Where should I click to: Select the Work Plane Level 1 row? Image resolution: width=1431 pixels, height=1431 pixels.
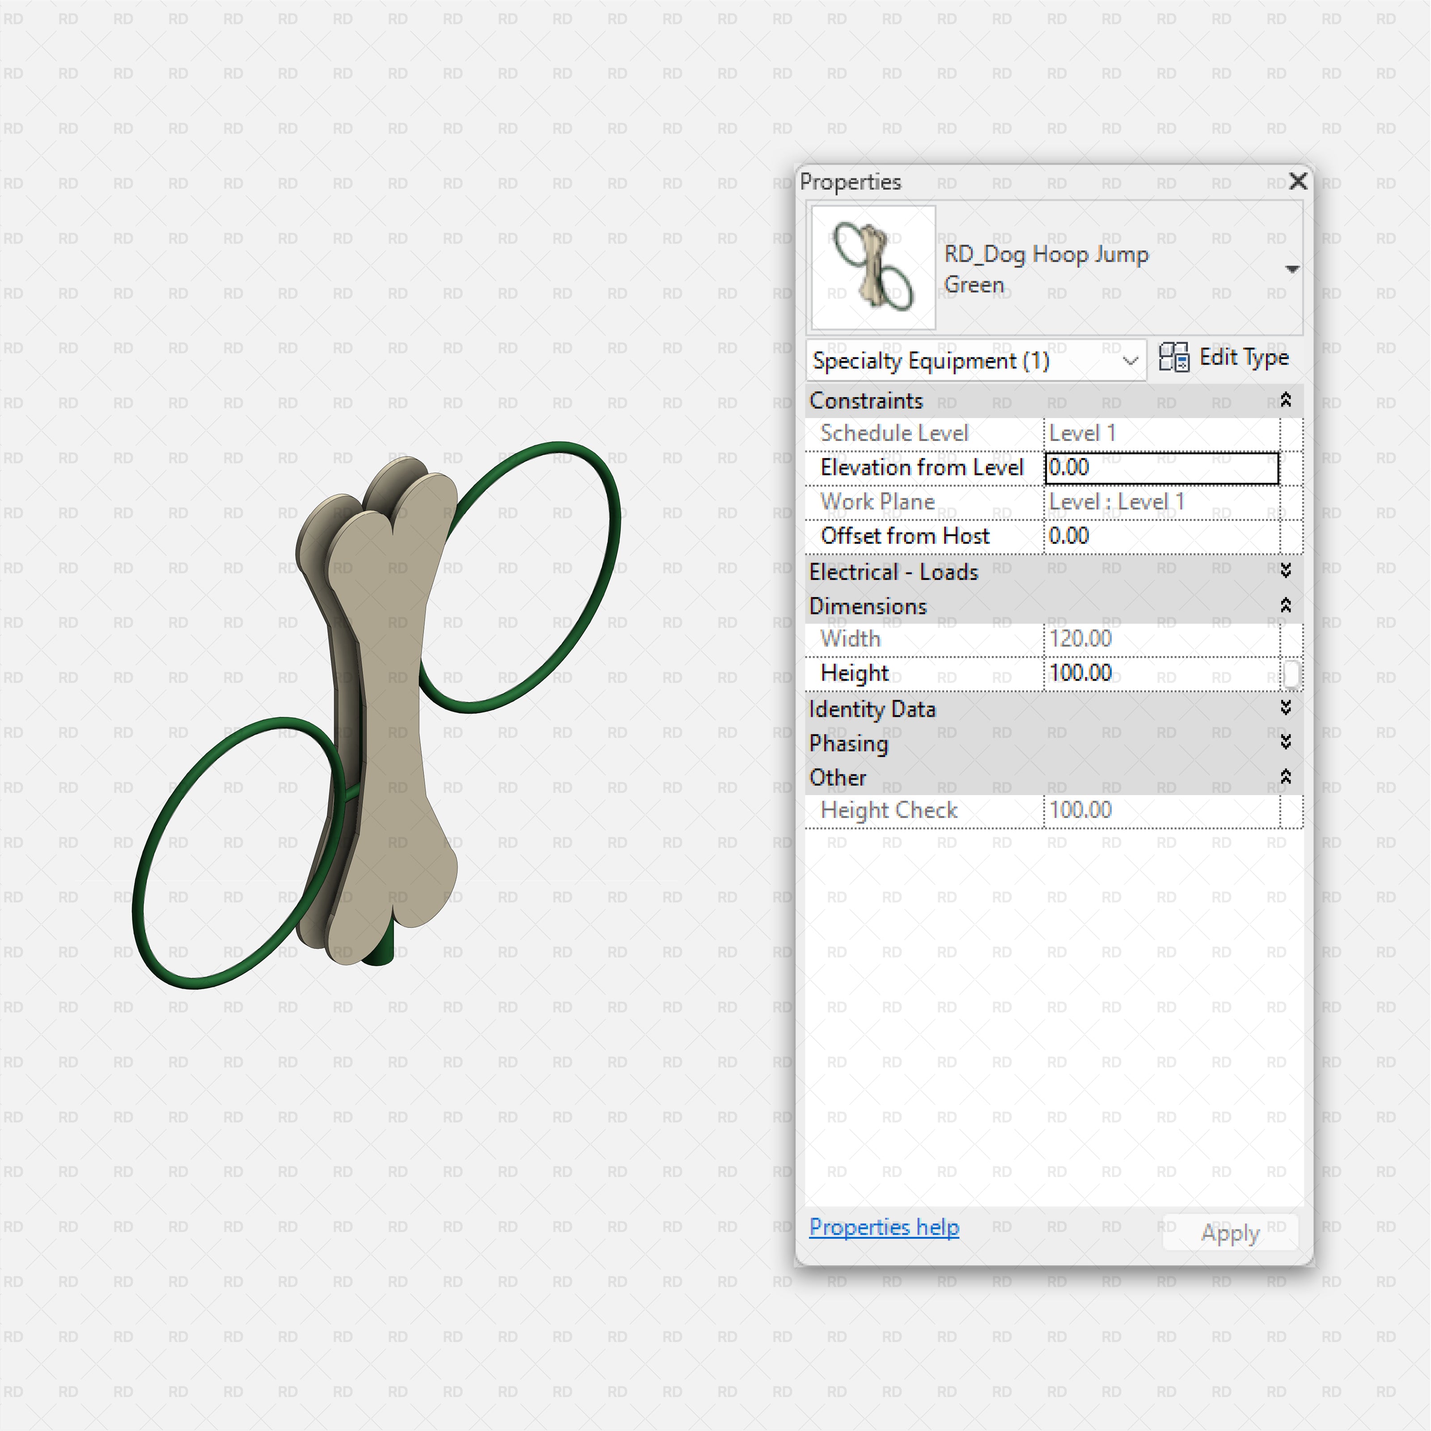(1118, 501)
